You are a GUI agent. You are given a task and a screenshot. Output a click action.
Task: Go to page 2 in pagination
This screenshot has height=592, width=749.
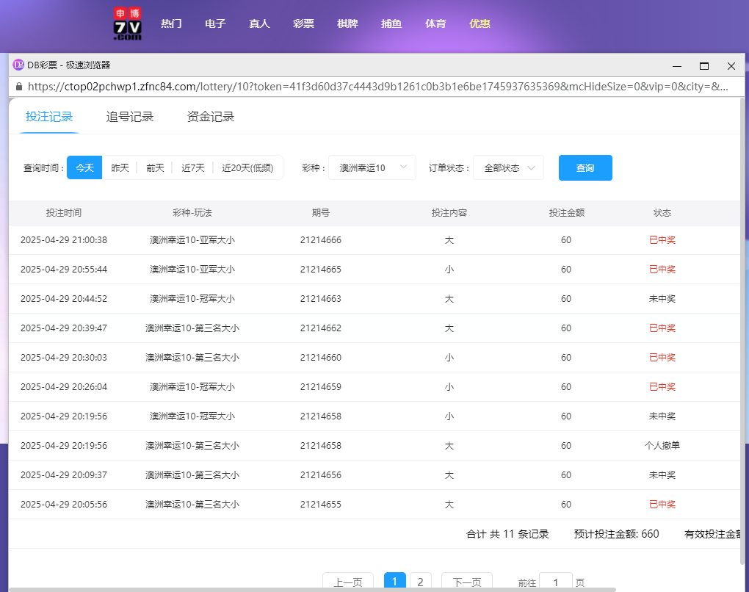[x=420, y=580]
